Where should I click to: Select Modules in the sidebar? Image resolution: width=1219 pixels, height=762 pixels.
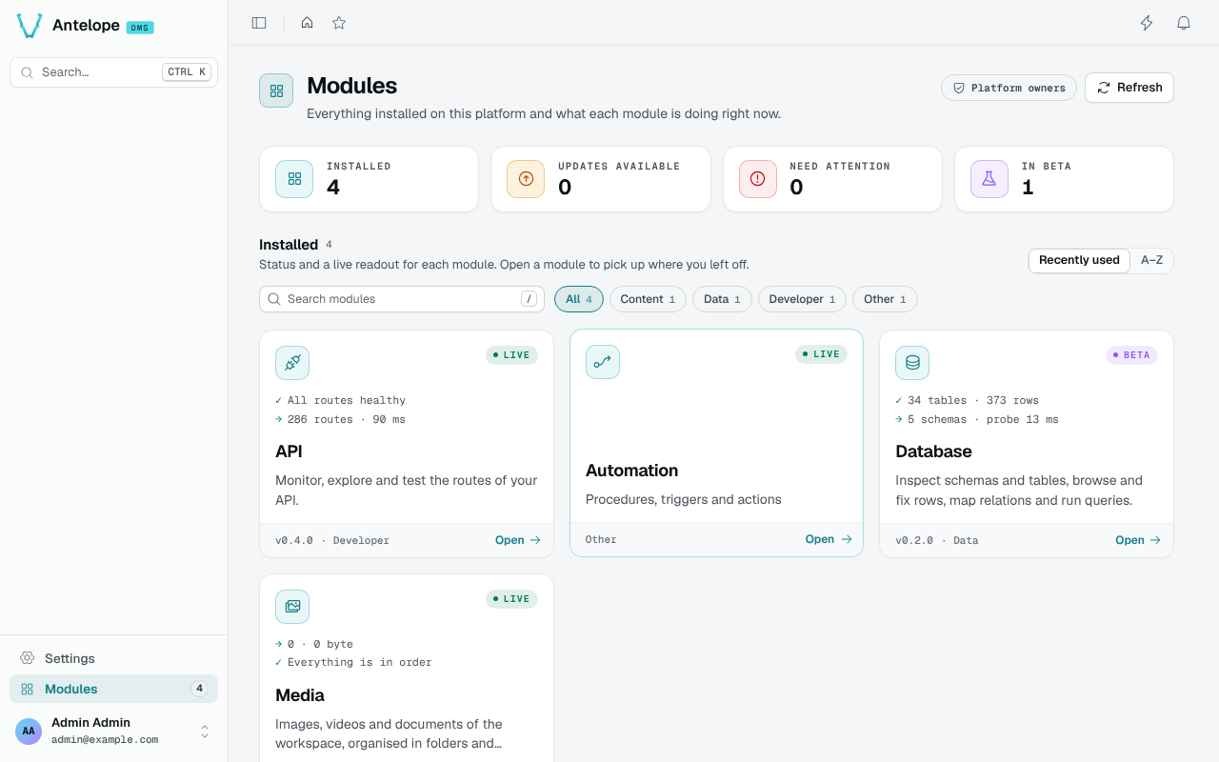pos(114,689)
